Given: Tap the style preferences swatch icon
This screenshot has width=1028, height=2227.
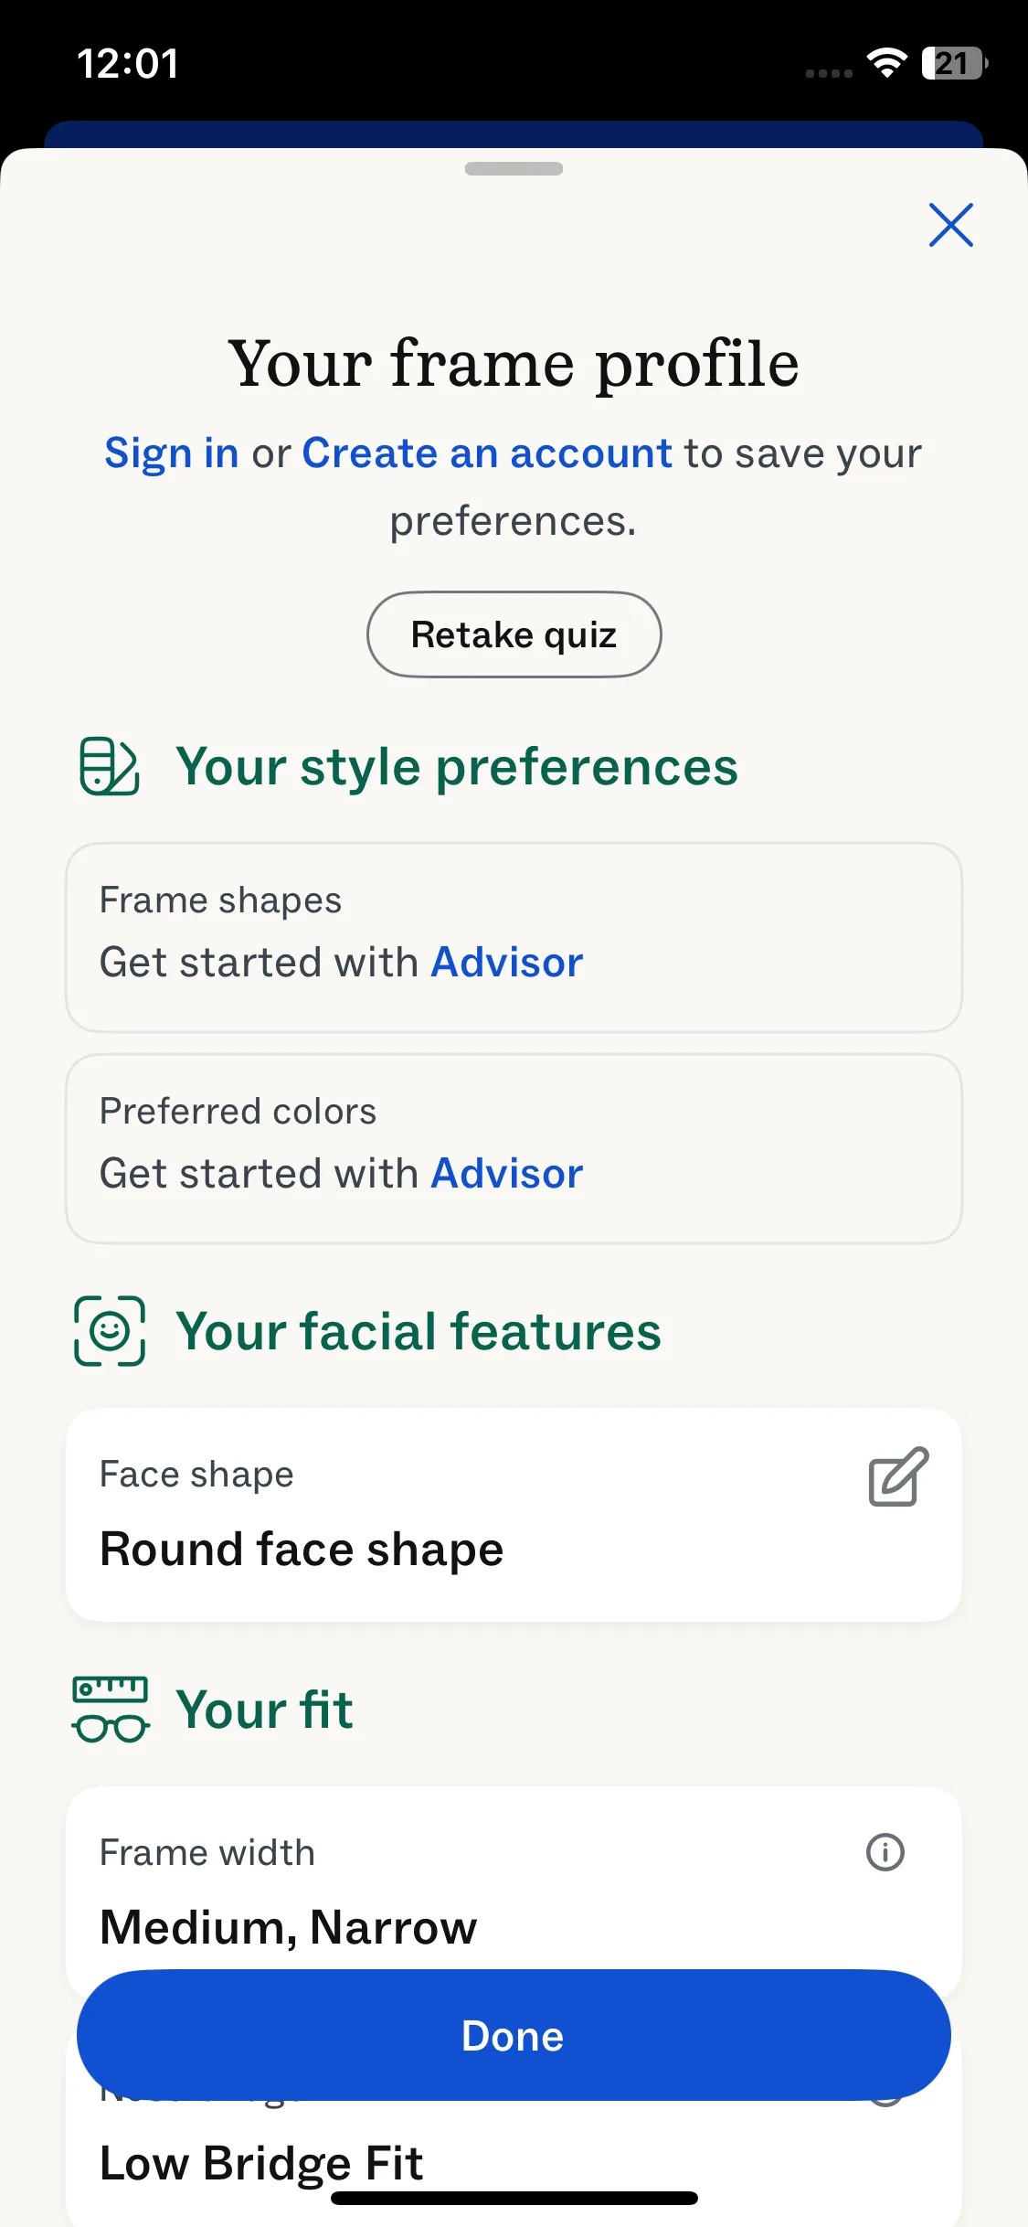Looking at the screenshot, I should [x=110, y=766].
